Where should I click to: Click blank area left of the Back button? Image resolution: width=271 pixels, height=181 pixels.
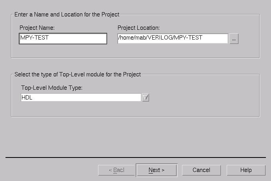[x=51, y=170]
